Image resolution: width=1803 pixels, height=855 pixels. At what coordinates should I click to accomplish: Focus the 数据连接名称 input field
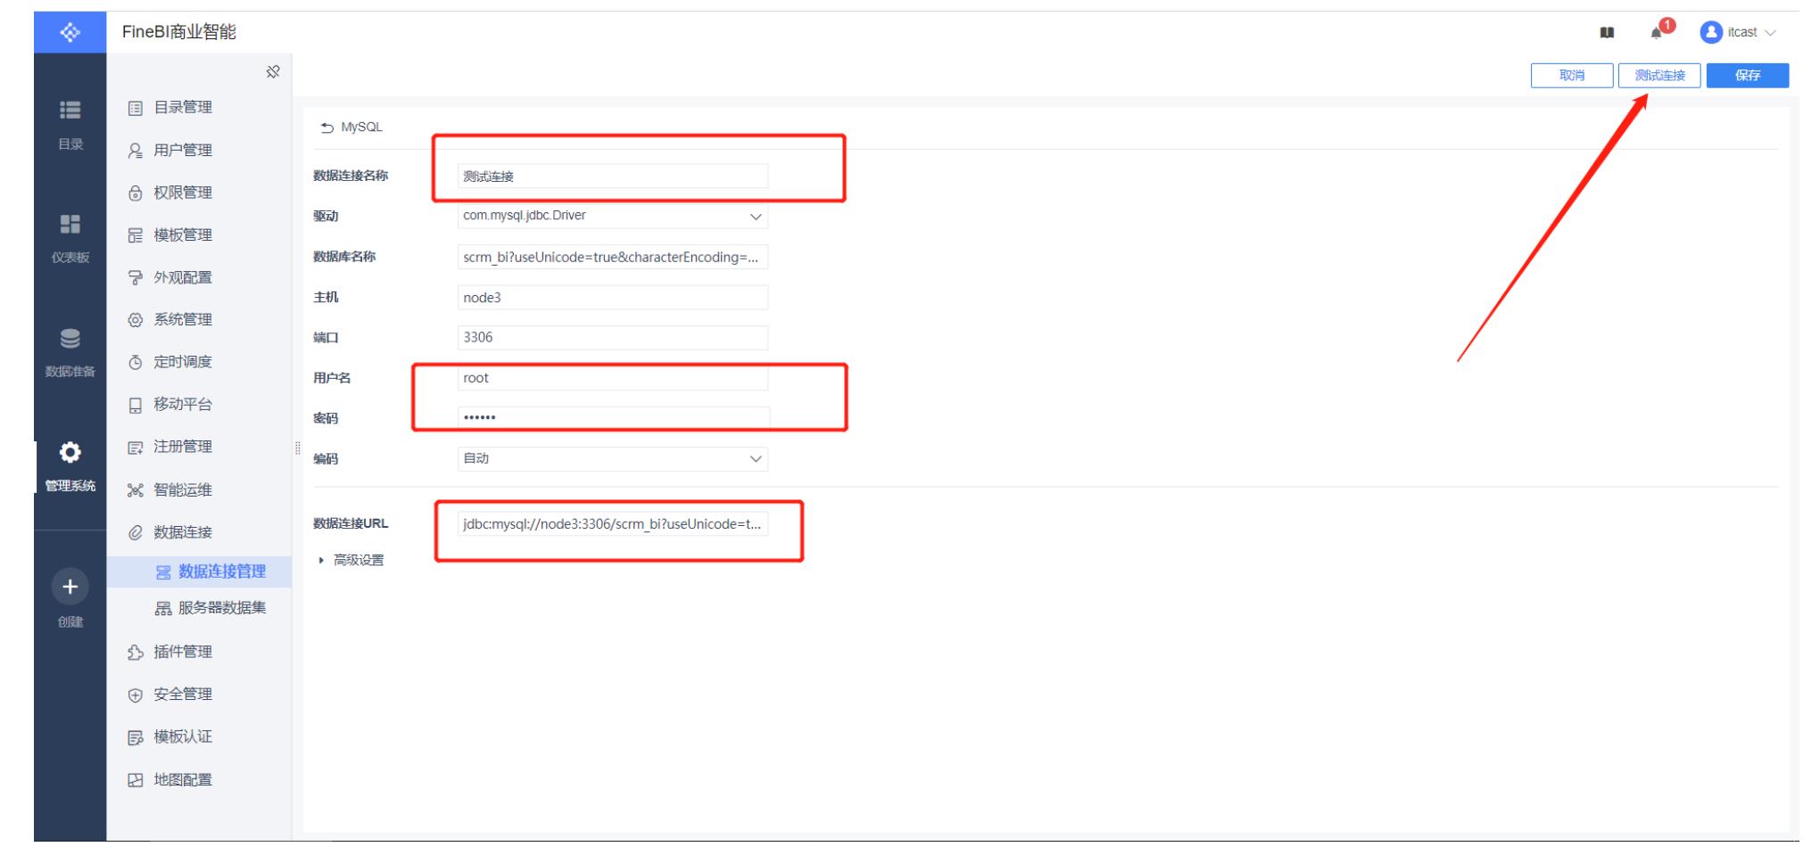tap(613, 177)
